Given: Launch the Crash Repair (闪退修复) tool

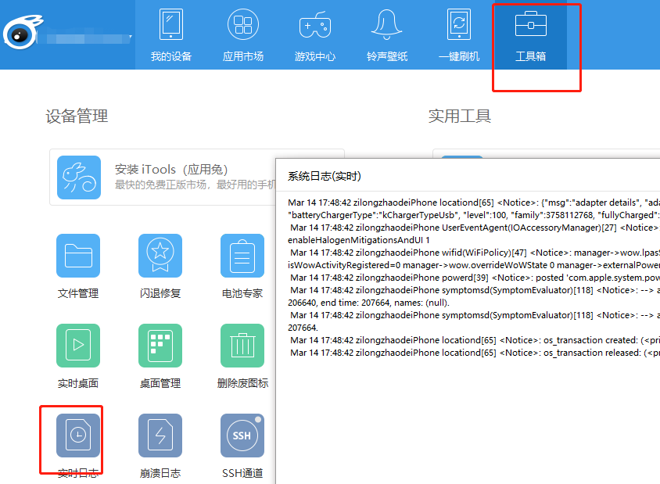Looking at the screenshot, I should 160,256.
